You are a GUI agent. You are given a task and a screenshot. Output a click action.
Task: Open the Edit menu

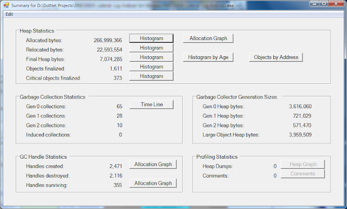(x=9, y=14)
